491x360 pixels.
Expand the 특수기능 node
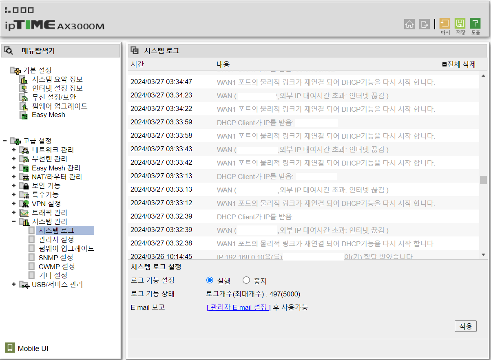[x=14, y=194]
